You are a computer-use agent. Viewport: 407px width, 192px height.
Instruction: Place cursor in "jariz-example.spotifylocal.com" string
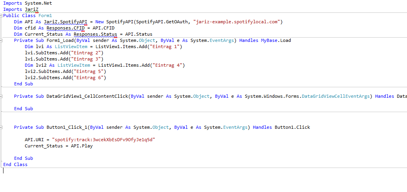pos(236,22)
